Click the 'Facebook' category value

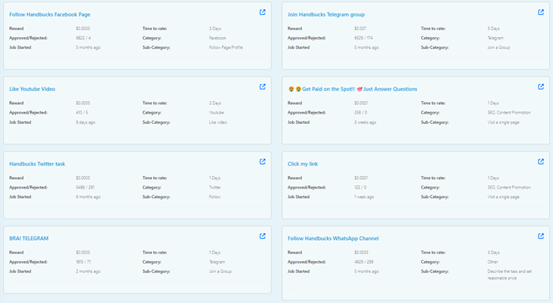click(217, 38)
